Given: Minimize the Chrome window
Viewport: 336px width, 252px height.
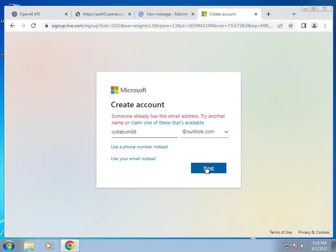Looking at the screenshot, I should [305, 9].
